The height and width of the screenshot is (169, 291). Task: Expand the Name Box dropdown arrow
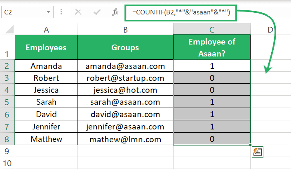[x=49, y=12]
